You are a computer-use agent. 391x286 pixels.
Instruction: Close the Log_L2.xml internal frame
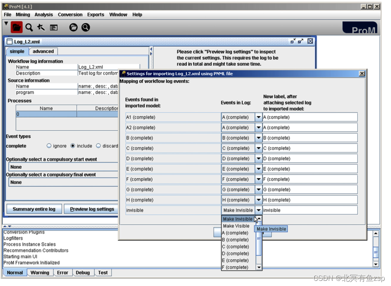coord(310,41)
